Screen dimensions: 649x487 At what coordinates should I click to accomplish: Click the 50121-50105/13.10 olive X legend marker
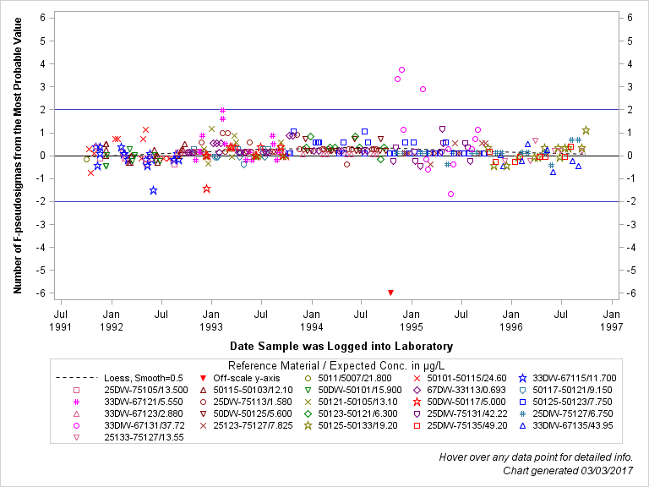click(308, 402)
